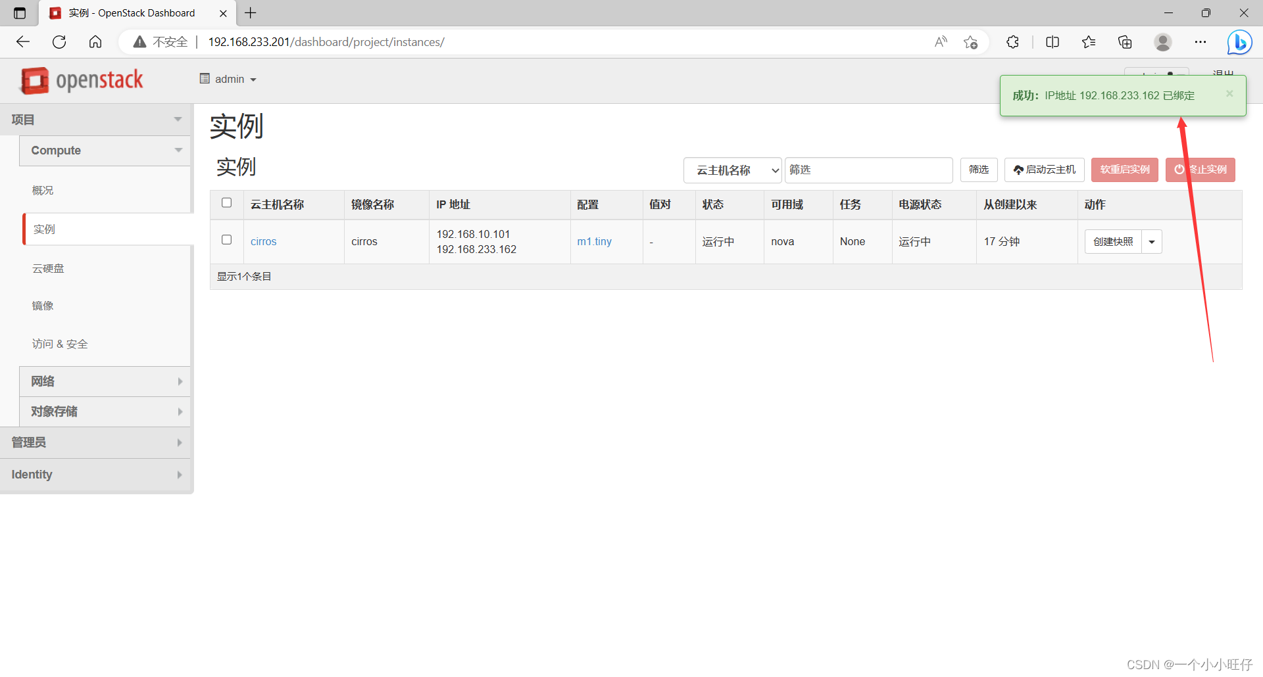Click the split screen icon in toolbar
Screen dimensions: 1263x677
coord(1052,42)
